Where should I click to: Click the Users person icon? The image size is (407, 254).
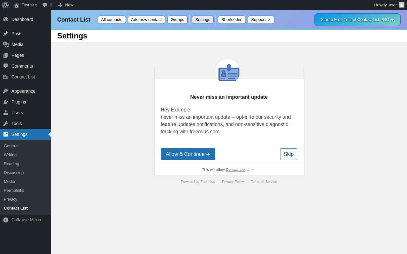(6, 113)
